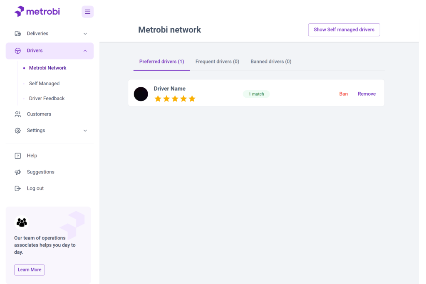426x284 pixels.
Task: Switch to Frequent drivers tab
Action: click(x=217, y=62)
